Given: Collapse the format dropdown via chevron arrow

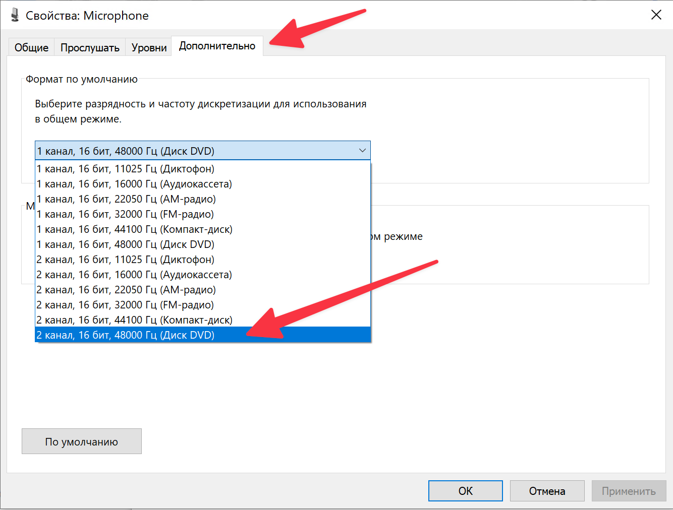Looking at the screenshot, I should click(x=362, y=151).
